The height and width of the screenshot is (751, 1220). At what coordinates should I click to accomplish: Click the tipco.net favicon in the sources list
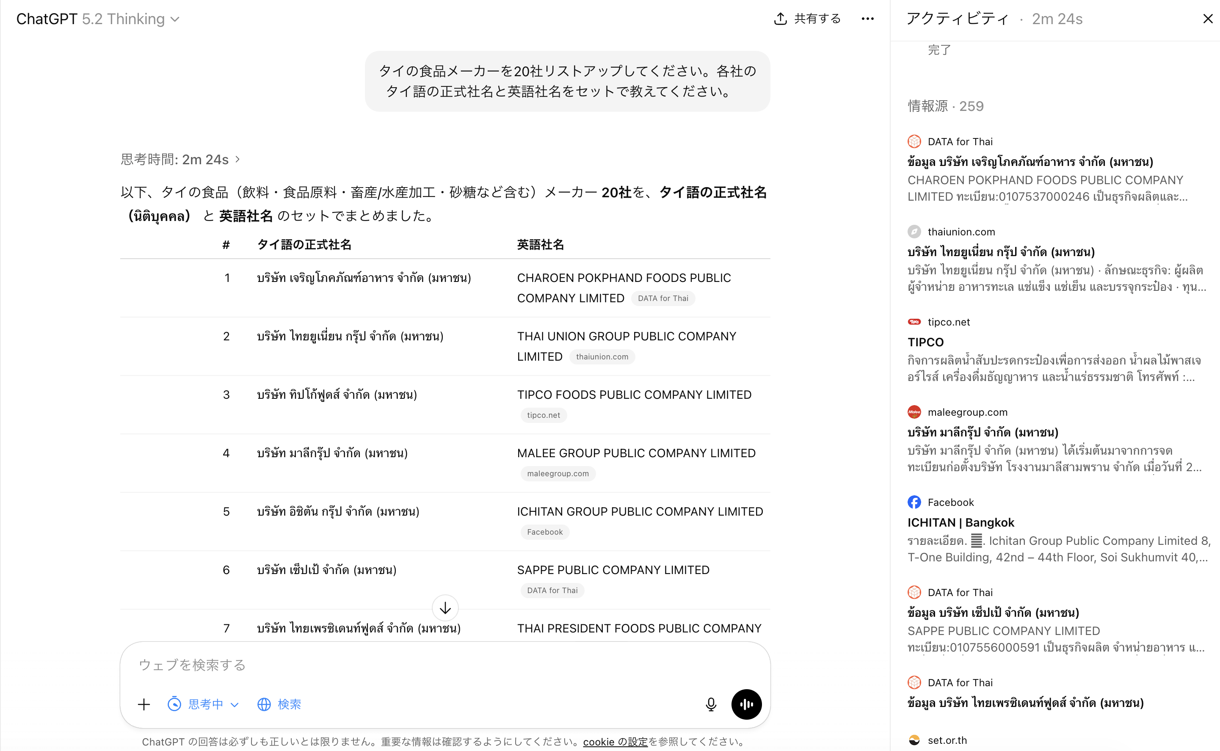(x=914, y=322)
